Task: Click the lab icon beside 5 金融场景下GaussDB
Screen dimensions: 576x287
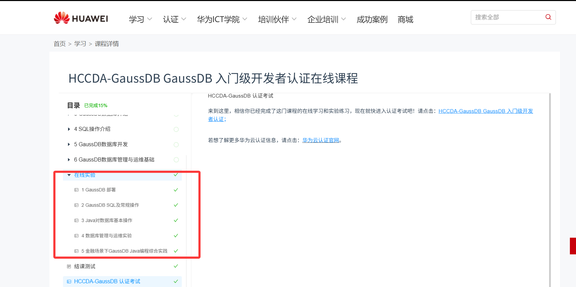Action: click(77, 251)
